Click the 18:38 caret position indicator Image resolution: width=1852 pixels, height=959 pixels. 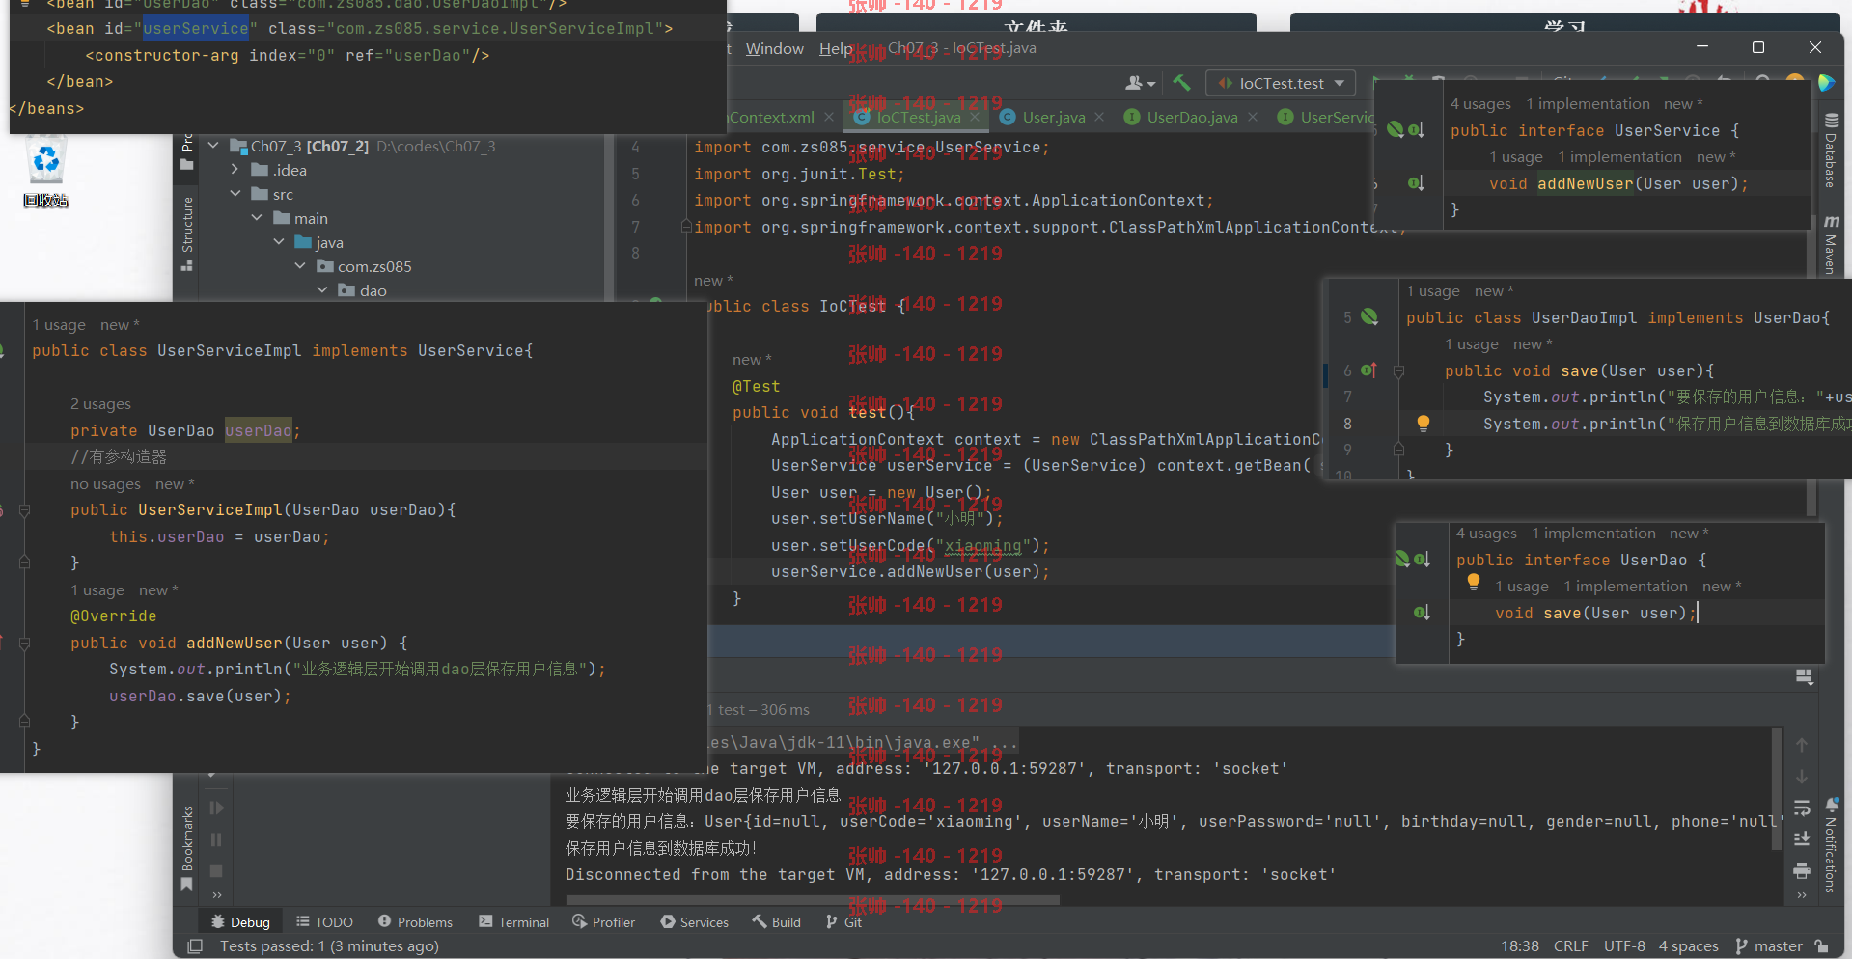point(1520,945)
